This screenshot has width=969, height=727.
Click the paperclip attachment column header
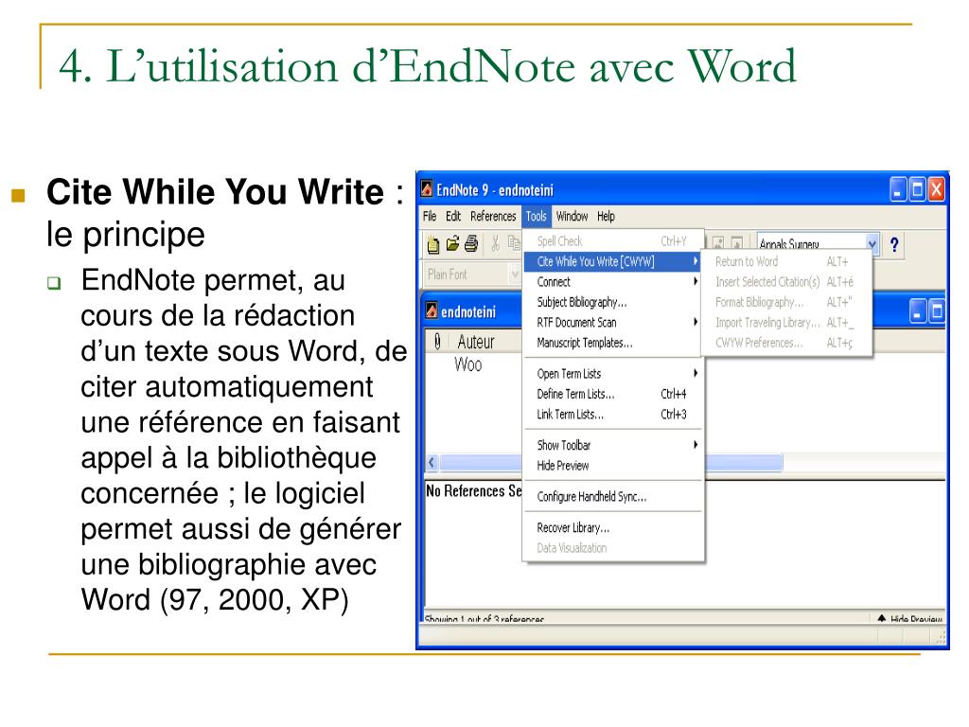point(437,341)
